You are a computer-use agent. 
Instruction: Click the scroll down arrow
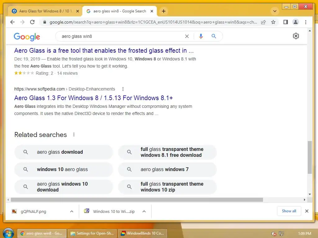click(310, 194)
